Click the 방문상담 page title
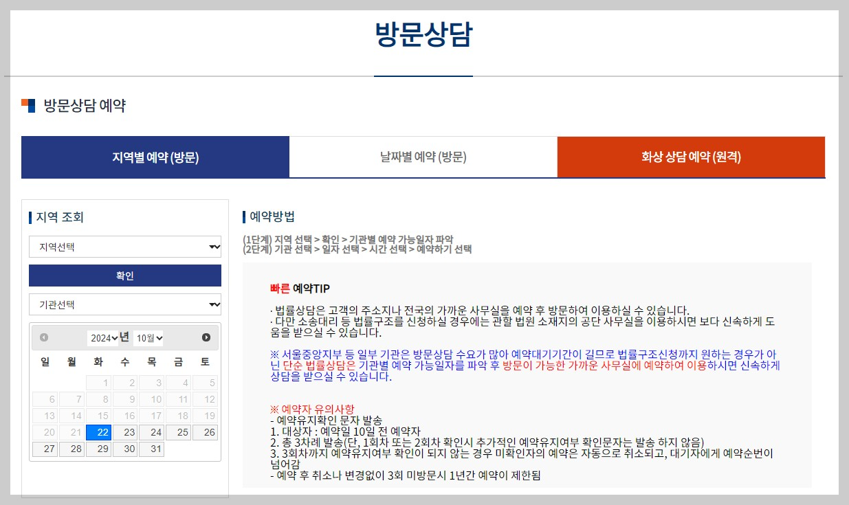The height and width of the screenshot is (505, 849). tap(423, 34)
